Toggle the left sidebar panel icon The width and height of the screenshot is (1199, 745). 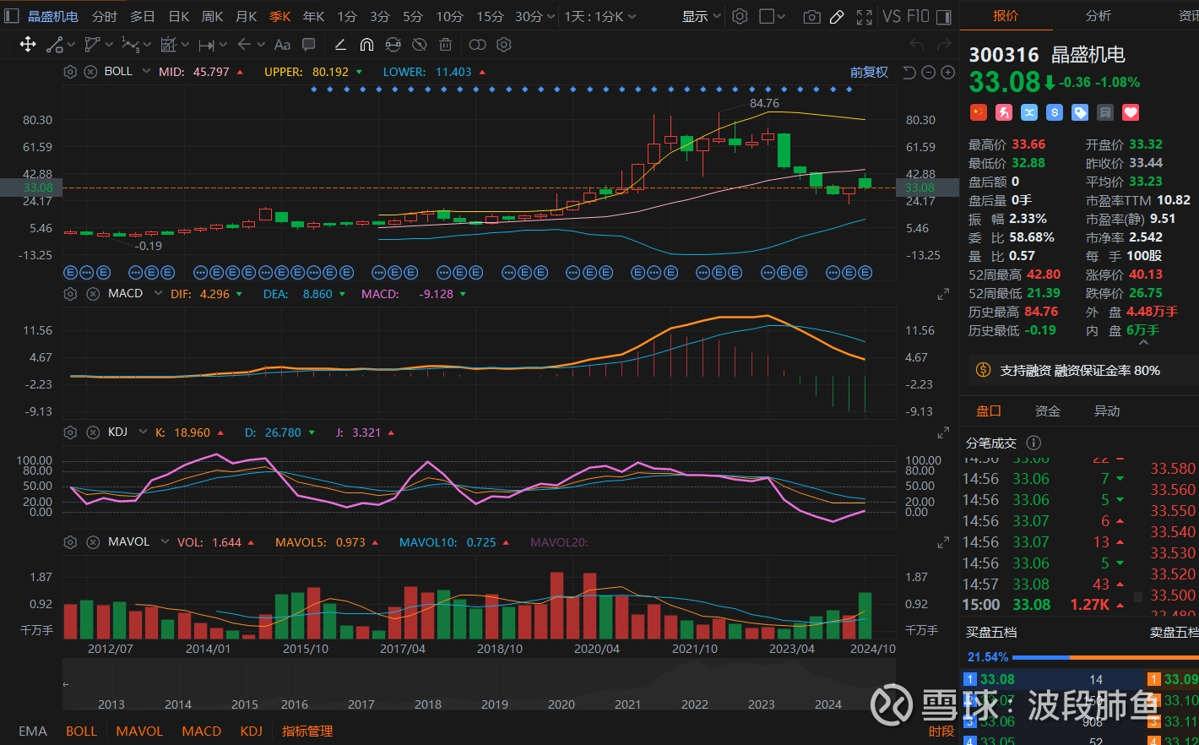click(12, 16)
